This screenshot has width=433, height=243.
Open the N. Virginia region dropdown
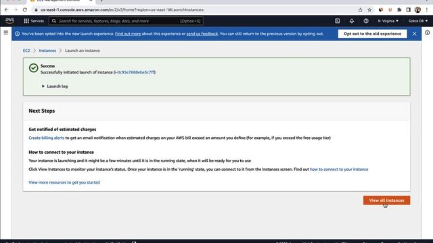click(388, 21)
